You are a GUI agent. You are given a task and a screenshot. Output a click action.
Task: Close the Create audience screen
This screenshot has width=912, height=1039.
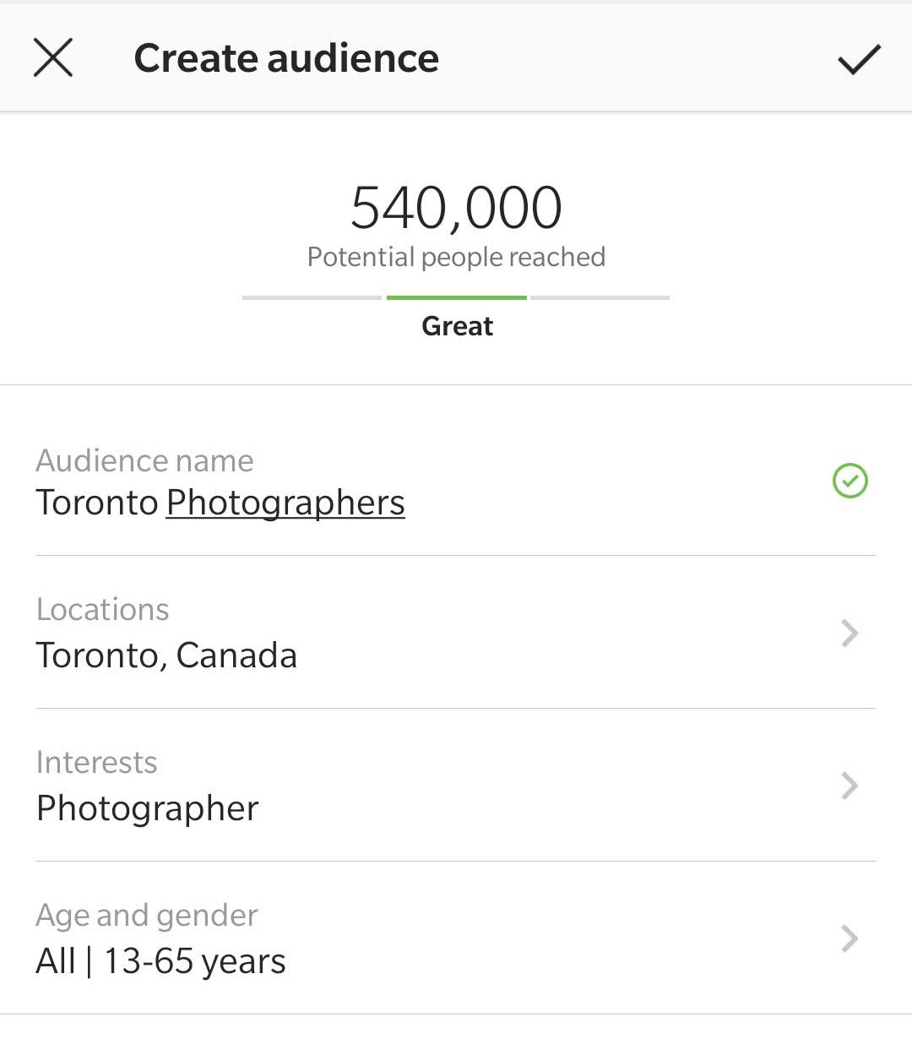(x=52, y=58)
